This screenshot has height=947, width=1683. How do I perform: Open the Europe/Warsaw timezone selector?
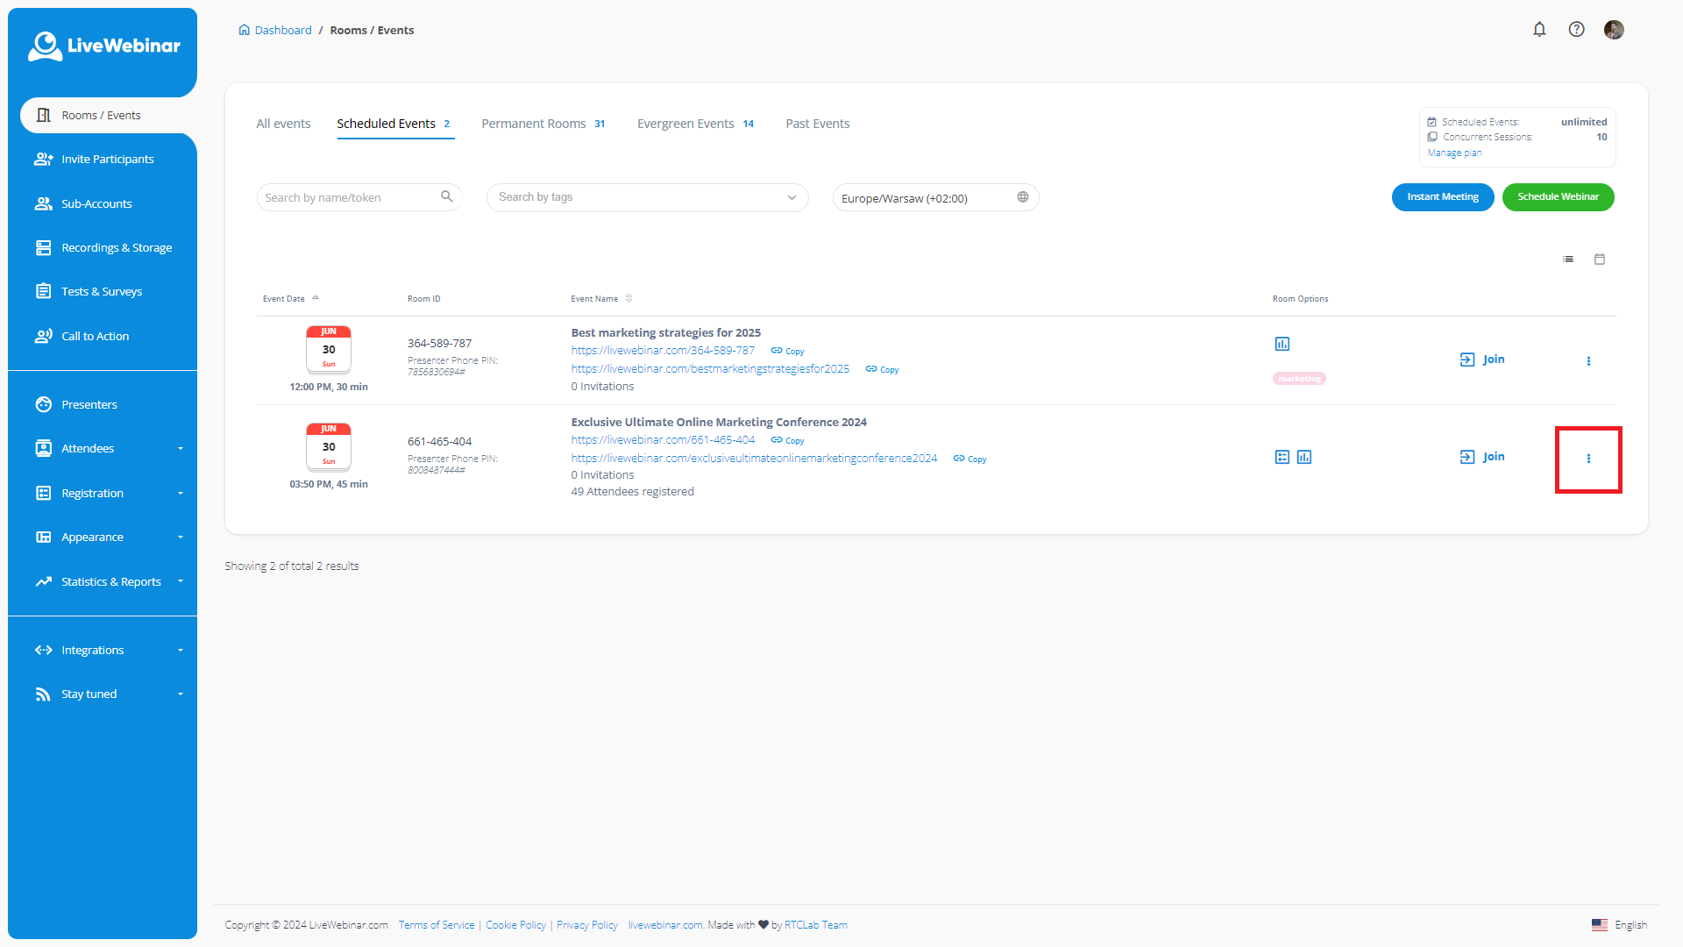(934, 198)
